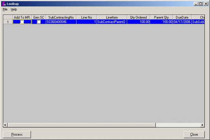Click the DueDate column header

point(182,17)
